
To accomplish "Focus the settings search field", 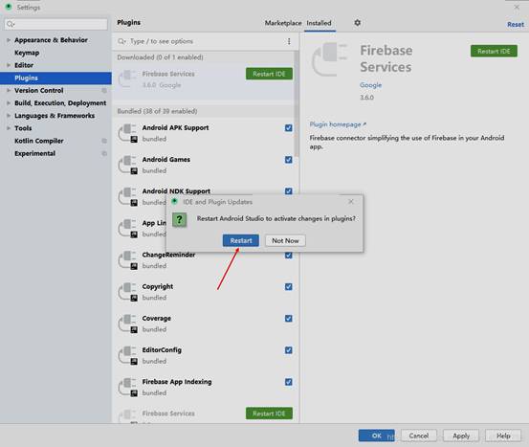I will pyautogui.click(x=56, y=24).
